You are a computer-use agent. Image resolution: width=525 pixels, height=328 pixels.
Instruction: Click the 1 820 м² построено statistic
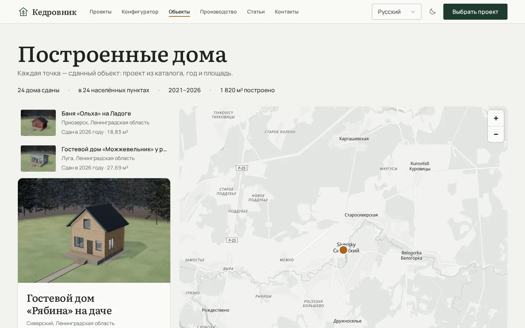pyautogui.click(x=248, y=90)
